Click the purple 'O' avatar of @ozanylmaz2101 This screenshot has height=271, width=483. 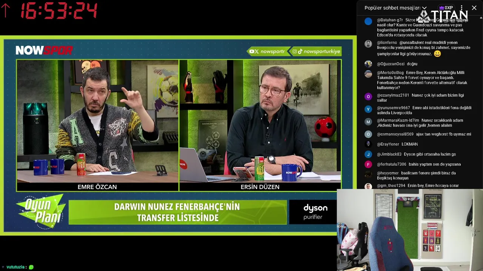(x=368, y=97)
